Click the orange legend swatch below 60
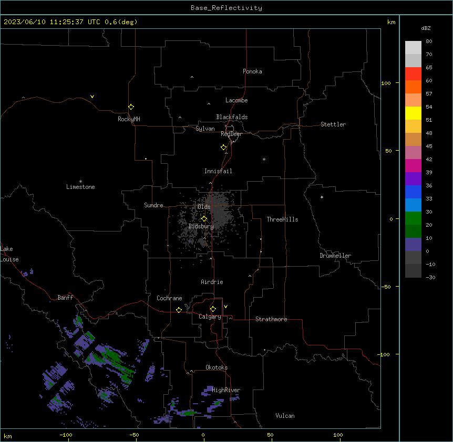 tap(413, 87)
